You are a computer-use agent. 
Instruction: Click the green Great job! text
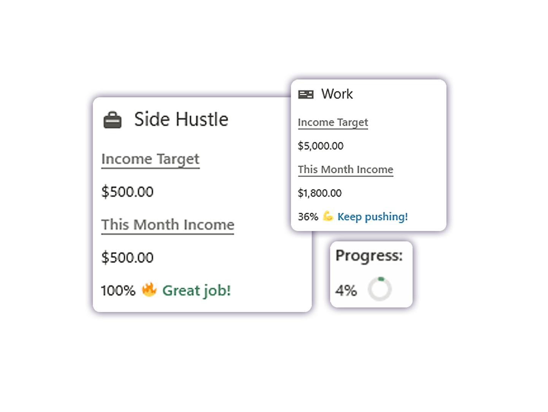[x=196, y=290]
